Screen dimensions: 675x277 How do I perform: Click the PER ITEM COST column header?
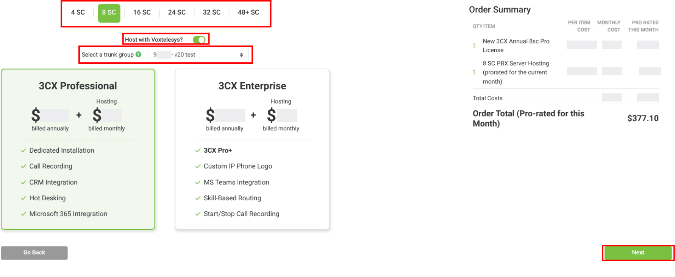coord(579,26)
